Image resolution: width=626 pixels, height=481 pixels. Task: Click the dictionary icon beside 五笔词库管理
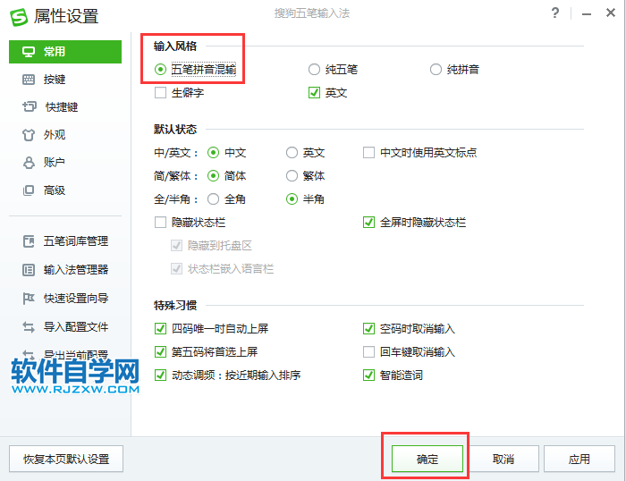click(29, 241)
